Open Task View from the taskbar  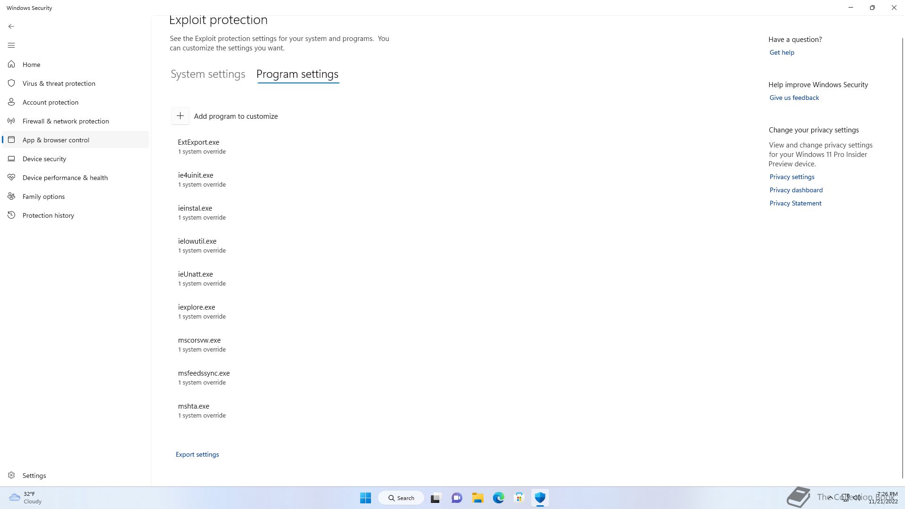click(436, 498)
